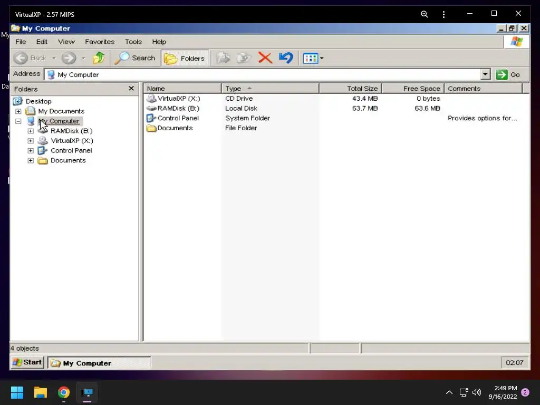Open the volume speaker tray icon
This screenshot has width=540, height=405.
coord(477,392)
